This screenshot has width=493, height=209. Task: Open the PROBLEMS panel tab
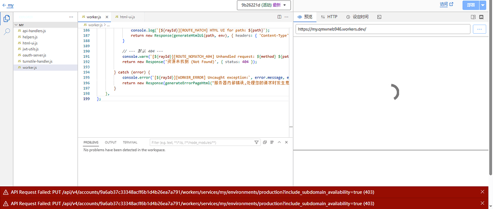pyautogui.click(x=91, y=143)
